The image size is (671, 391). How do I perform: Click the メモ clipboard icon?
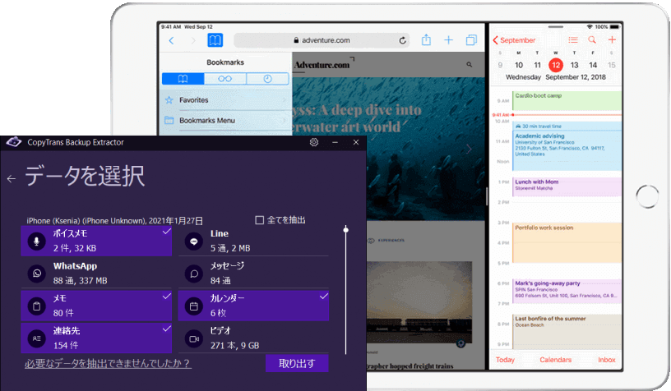(x=37, y=306)
